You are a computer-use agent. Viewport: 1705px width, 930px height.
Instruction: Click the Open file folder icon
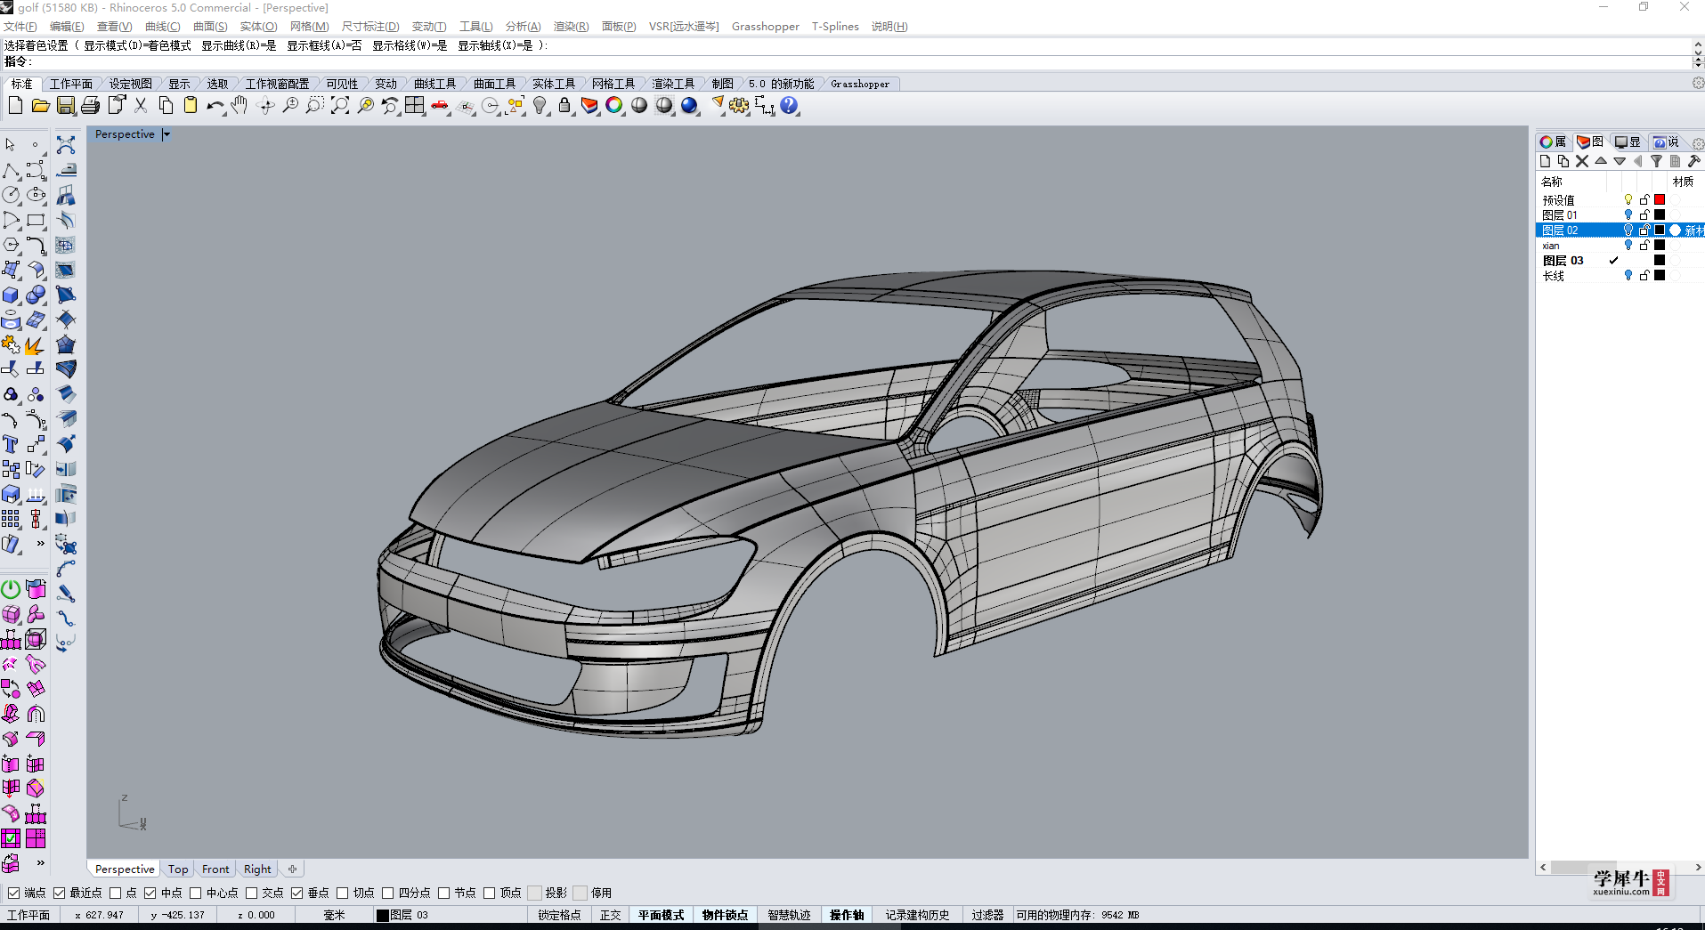click(40, 106)
